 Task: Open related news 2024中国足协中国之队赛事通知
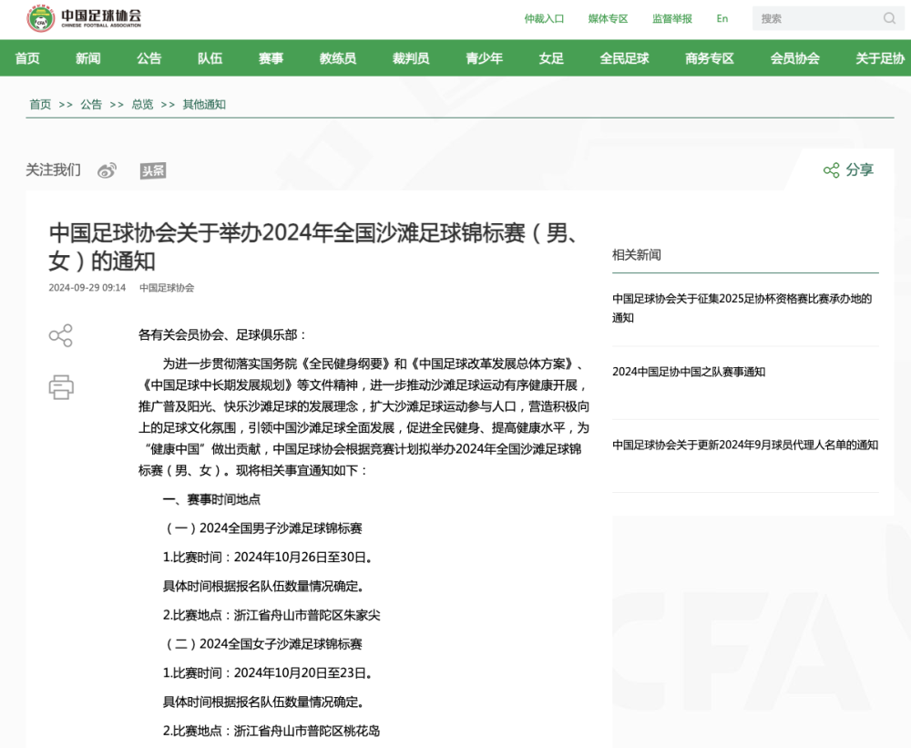tap(689, 372)
